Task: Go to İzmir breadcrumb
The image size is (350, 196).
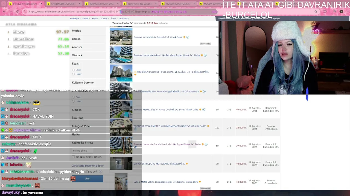Action: 113,19
